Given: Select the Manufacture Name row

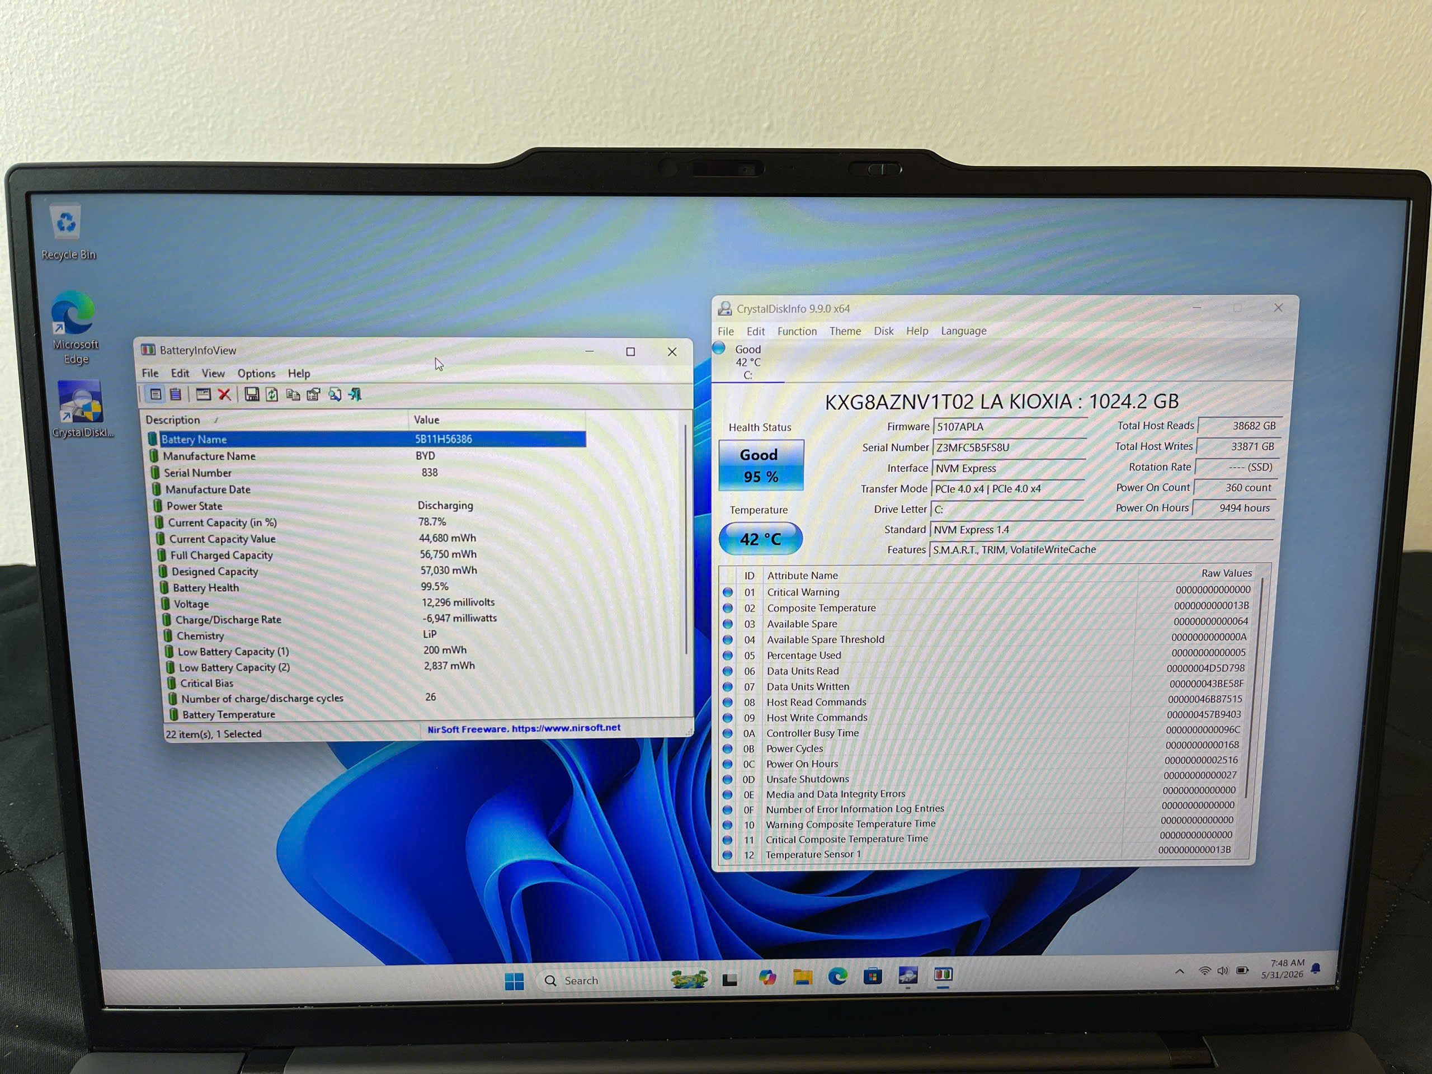Looking at the screenshot, I should (368, 456).
